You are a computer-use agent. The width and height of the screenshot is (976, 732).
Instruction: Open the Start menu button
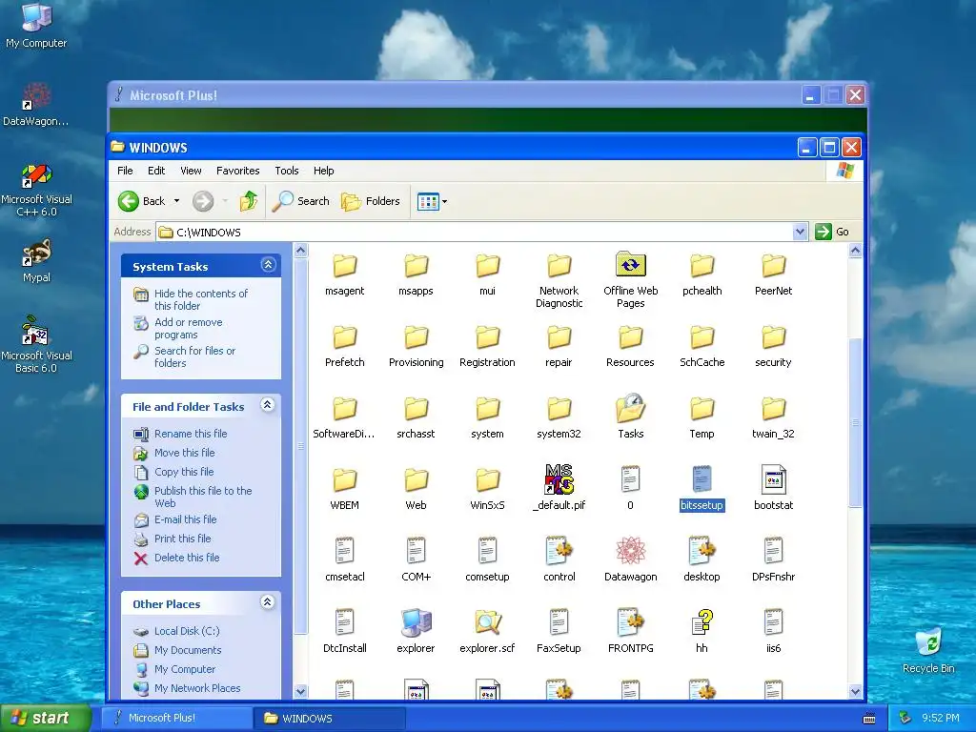tap(45, 718)
